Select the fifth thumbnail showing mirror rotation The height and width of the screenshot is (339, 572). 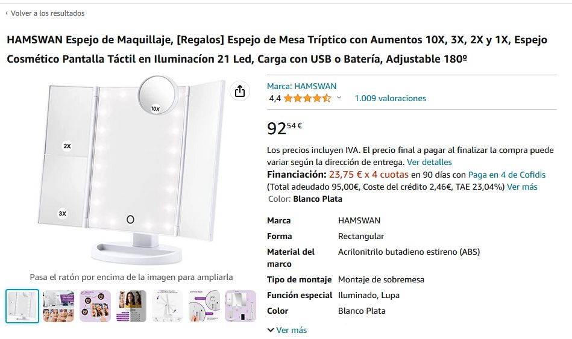168,306
